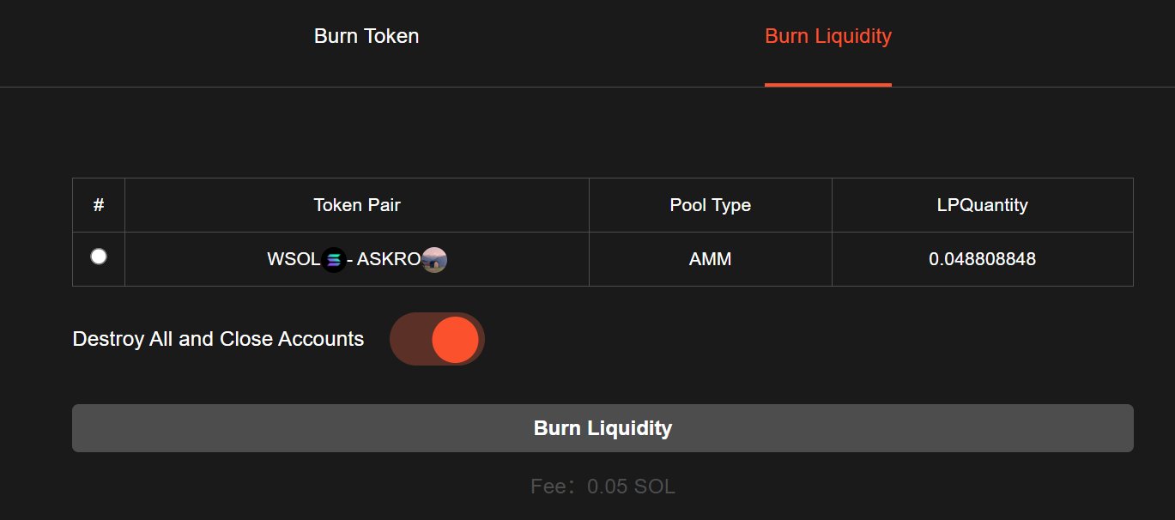Click the hyphen between WSOL and ASKRO
This screenshot has width=1175, height=520.
(x=350, y=259)
